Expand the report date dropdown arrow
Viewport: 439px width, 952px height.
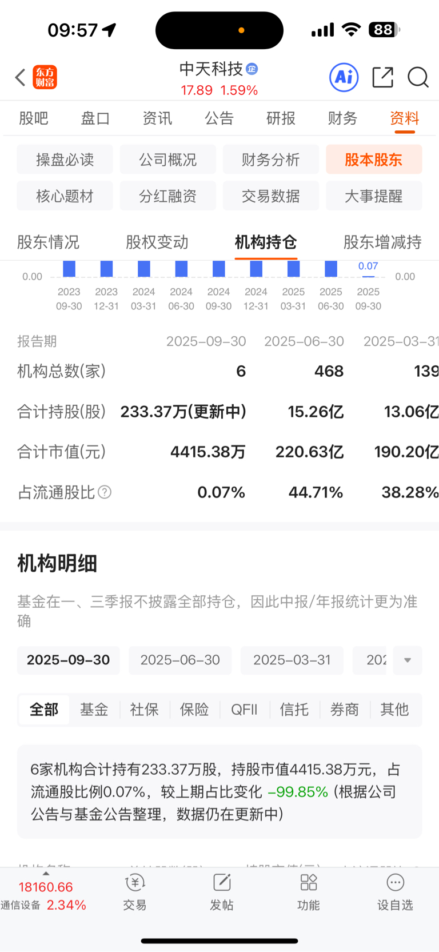coord(408,660)
